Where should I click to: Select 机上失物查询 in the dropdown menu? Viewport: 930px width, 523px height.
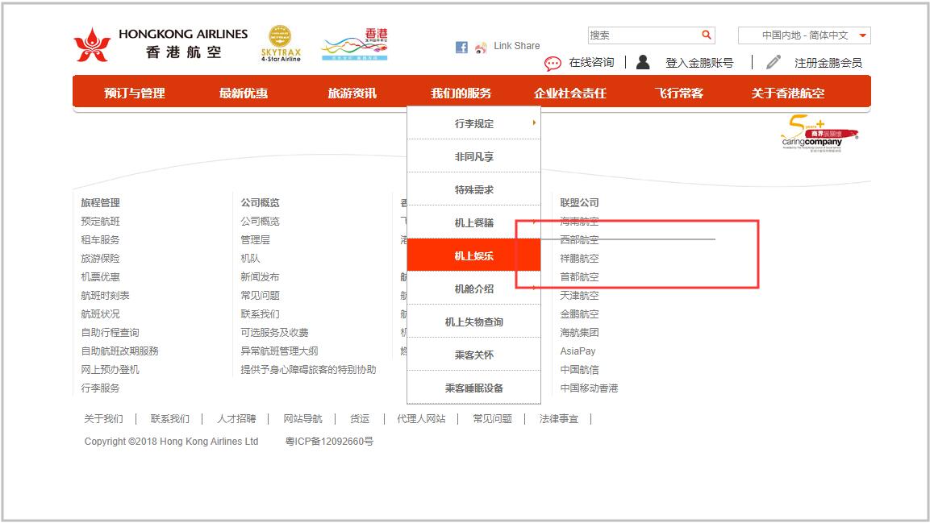(474, 322)
